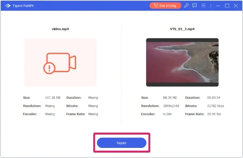243x158 pixels.
Task: Click Missing frame rate value for video.mp4
Action: coord(93,114)
